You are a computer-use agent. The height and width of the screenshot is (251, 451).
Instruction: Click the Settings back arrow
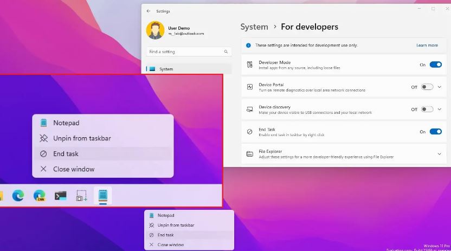click(149, 11)
